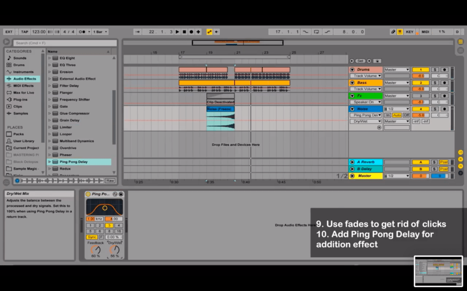
Task: Select the Sounds category
Action: point(20,58)
